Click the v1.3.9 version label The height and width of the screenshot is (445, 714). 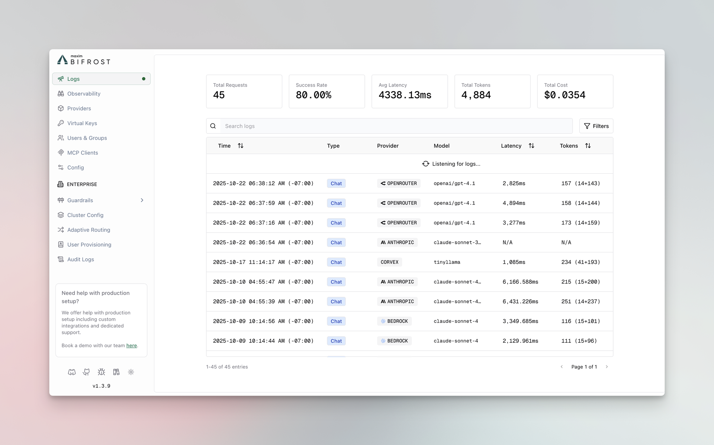point(102,386)
